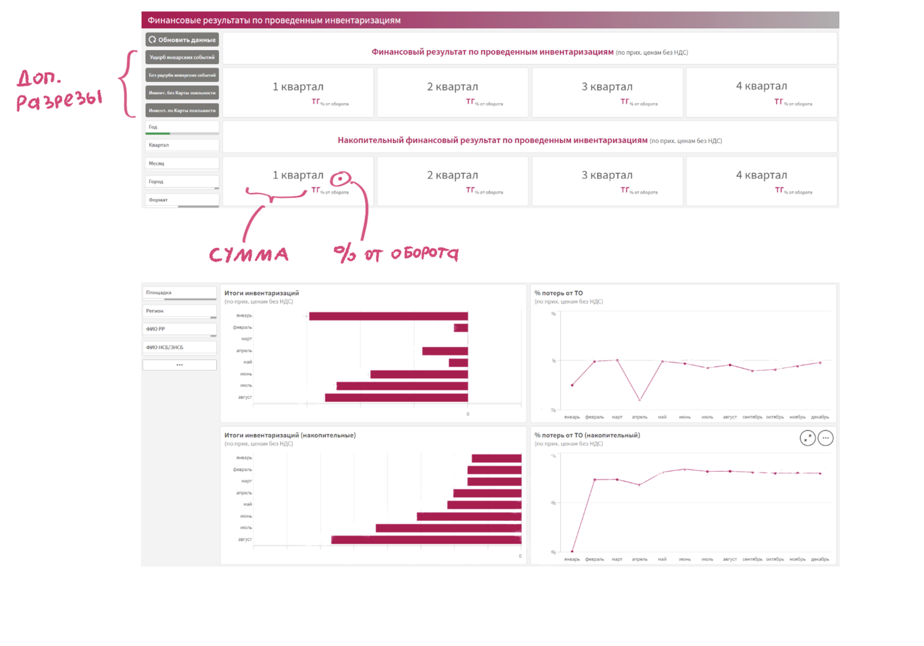This screenshot has height=646, width=924.
Task: Select the '1 квартал' card under 'Накопительный финансовый результат'
Action: pos(298,181)
